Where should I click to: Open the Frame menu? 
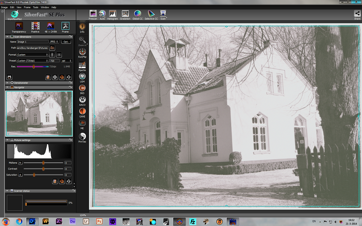click(27, 7)
